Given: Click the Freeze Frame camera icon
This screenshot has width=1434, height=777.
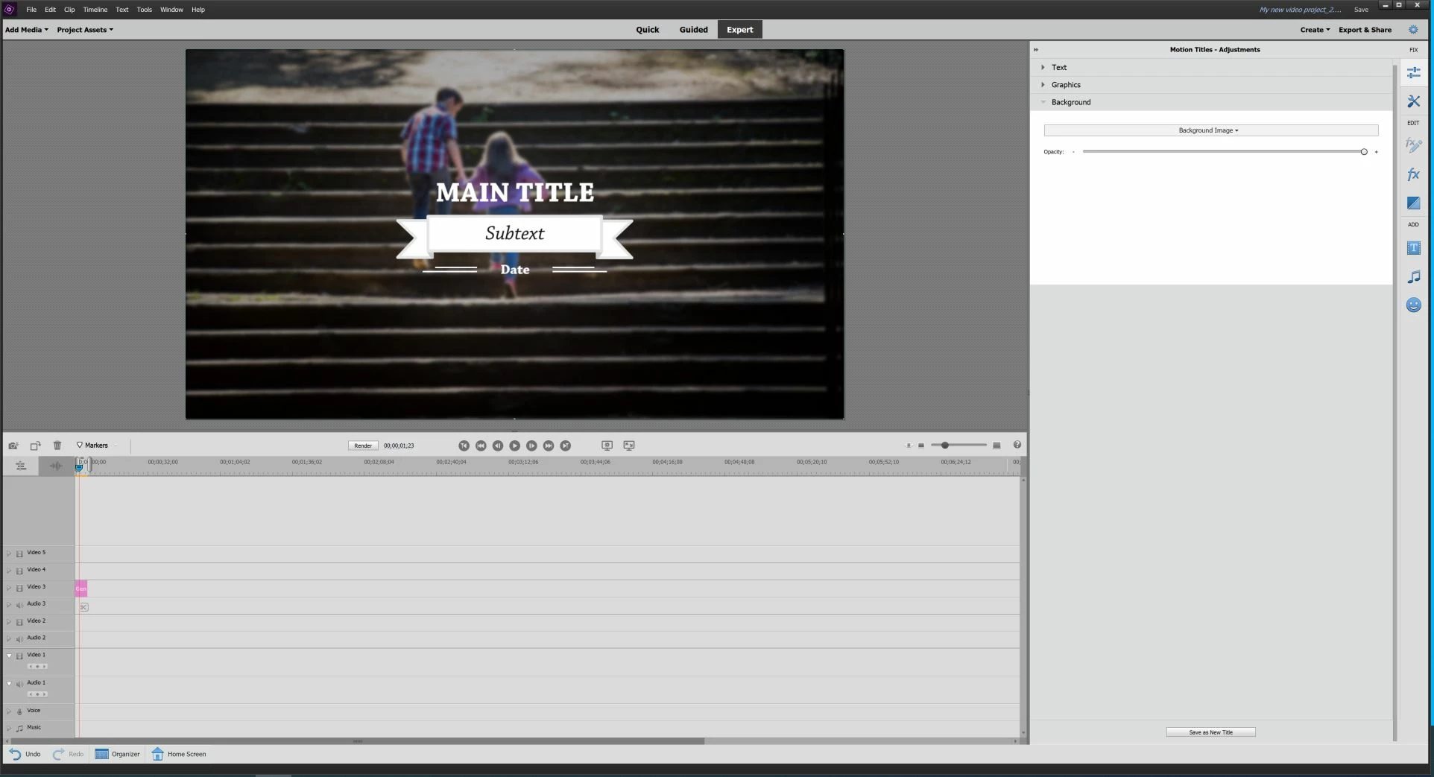Looking at the screenshot, I should point(13,445).
